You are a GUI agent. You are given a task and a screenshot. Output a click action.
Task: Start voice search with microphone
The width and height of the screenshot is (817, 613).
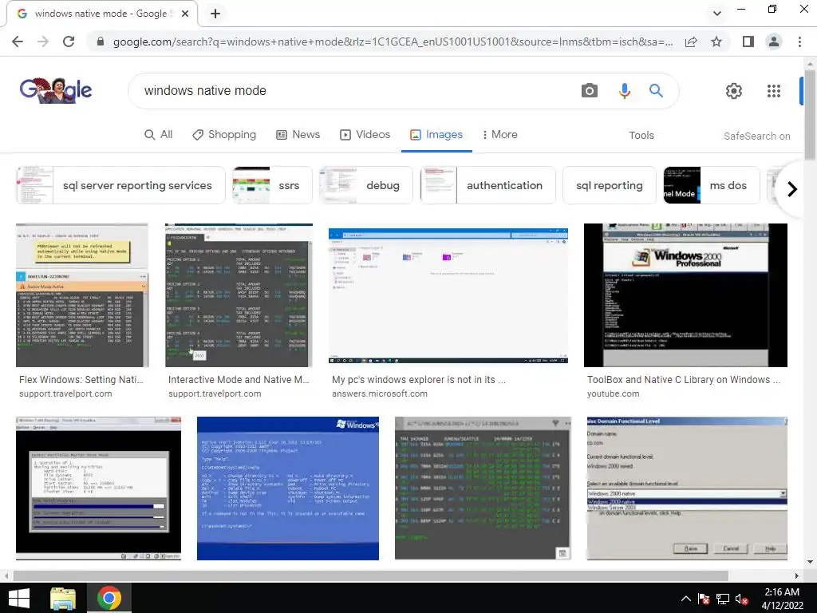tap(624, 91)
